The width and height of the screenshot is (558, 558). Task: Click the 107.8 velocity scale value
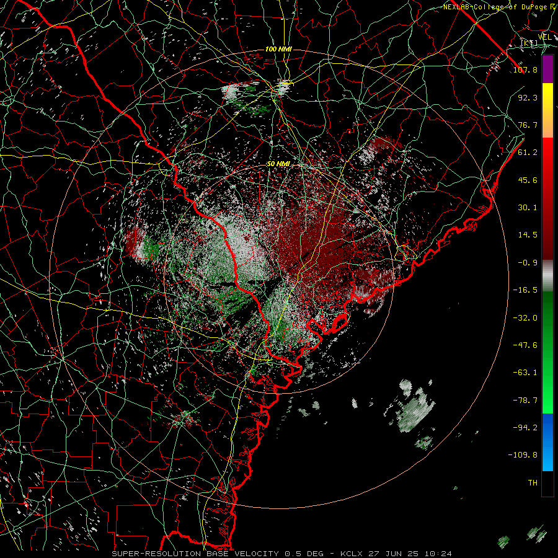click(x=525, y=69)
